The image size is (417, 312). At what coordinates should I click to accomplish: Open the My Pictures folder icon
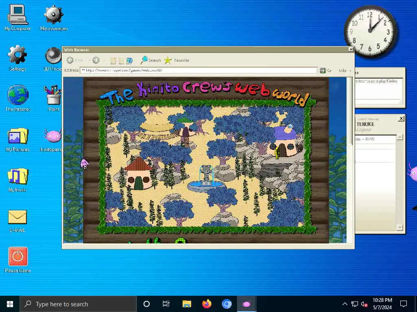click(18, 139)
